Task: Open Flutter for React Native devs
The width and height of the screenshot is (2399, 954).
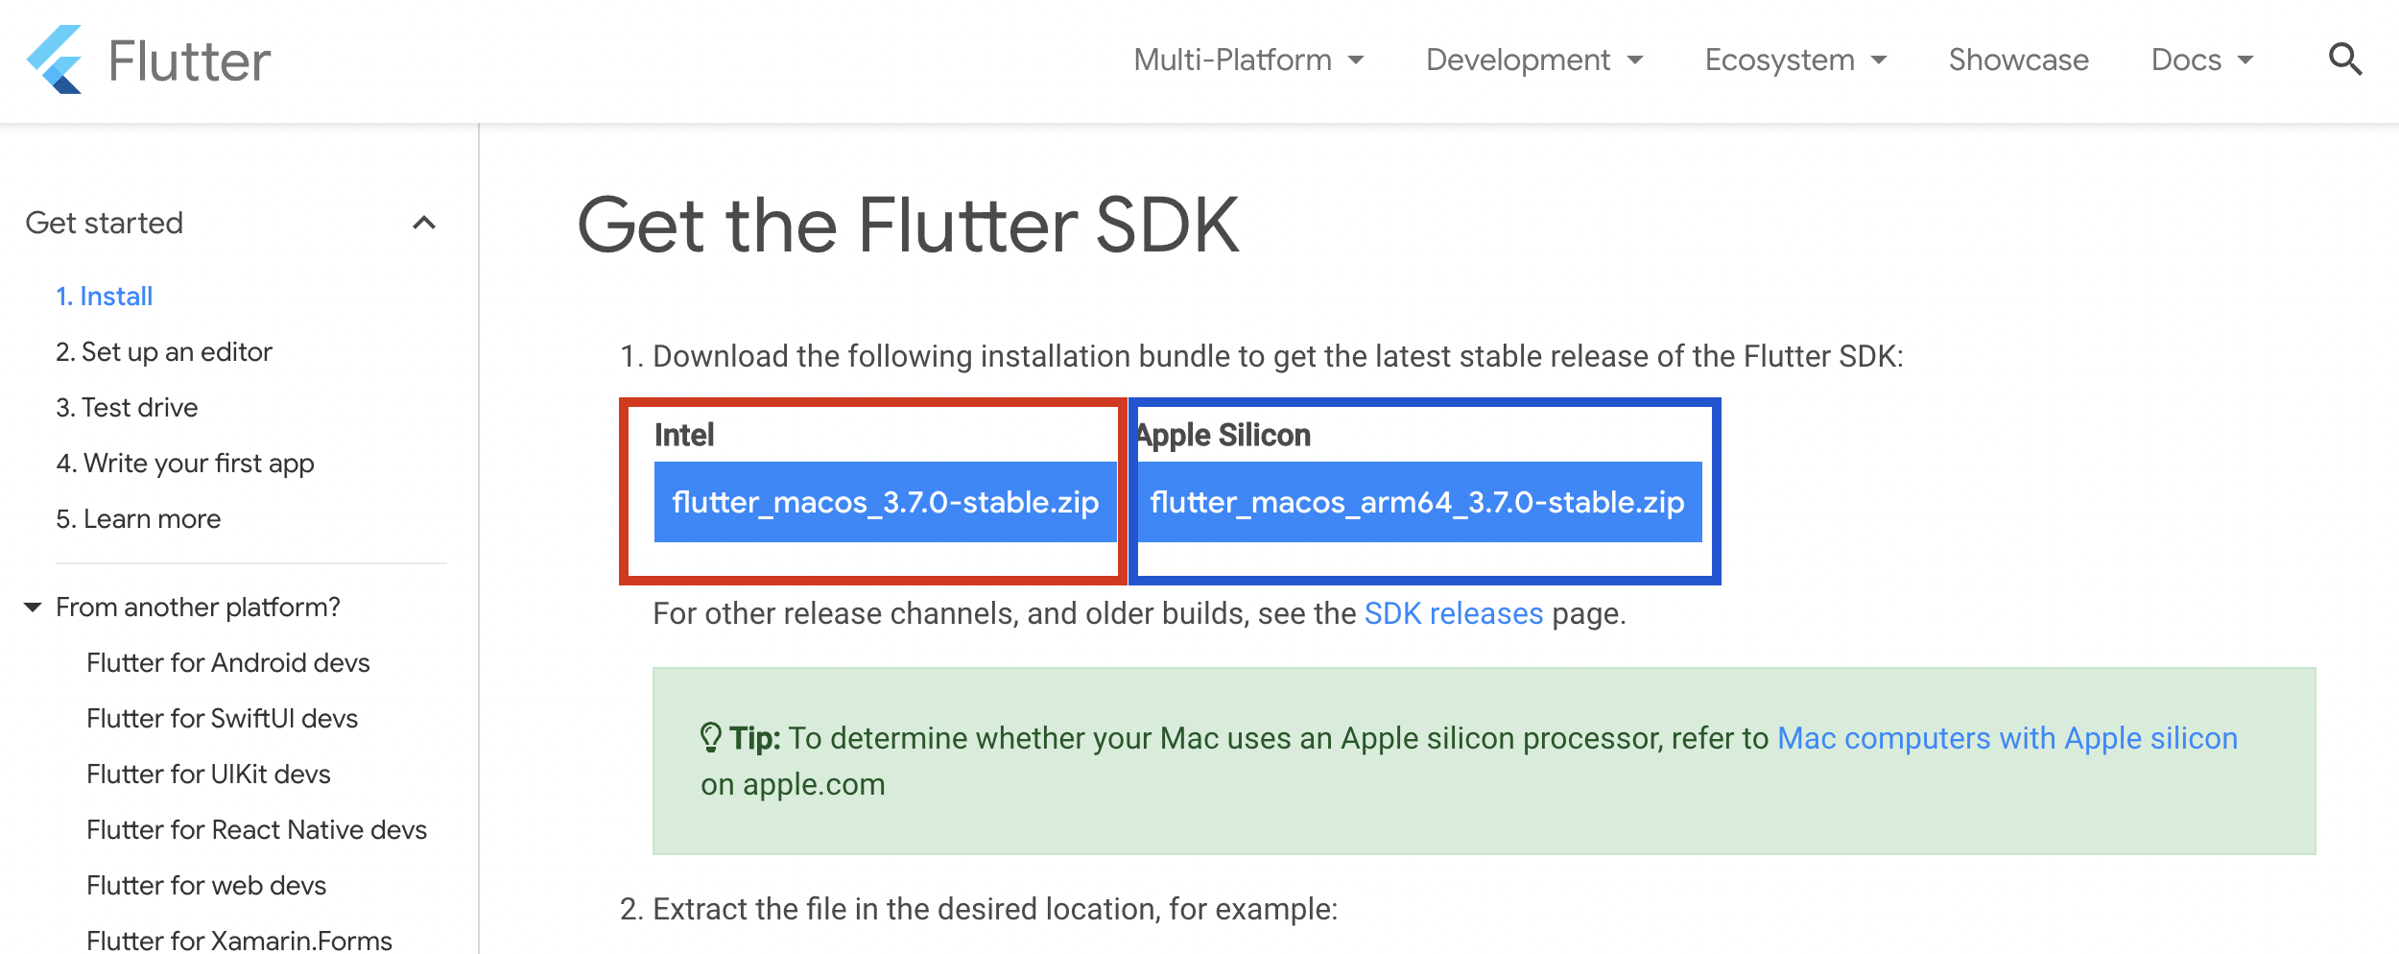Action: [x=256, y=829]
